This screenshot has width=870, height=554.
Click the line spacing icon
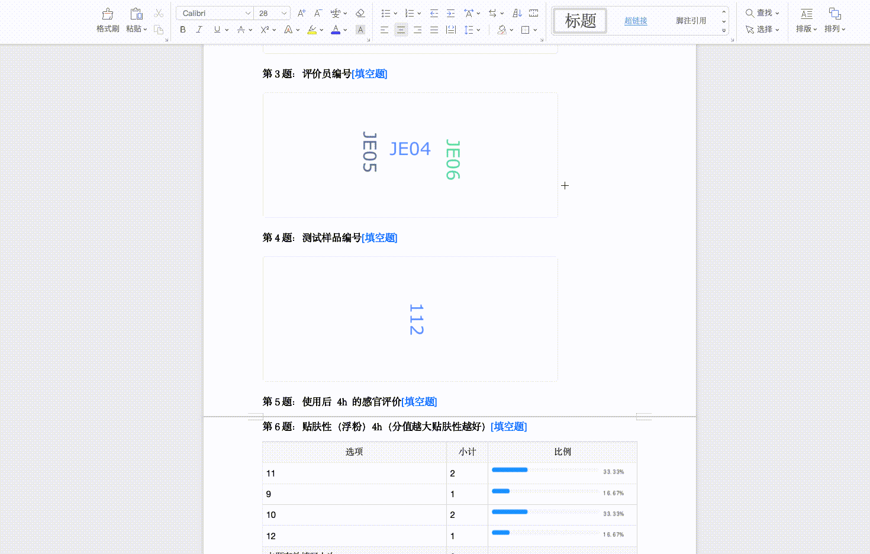coord(469,30)
